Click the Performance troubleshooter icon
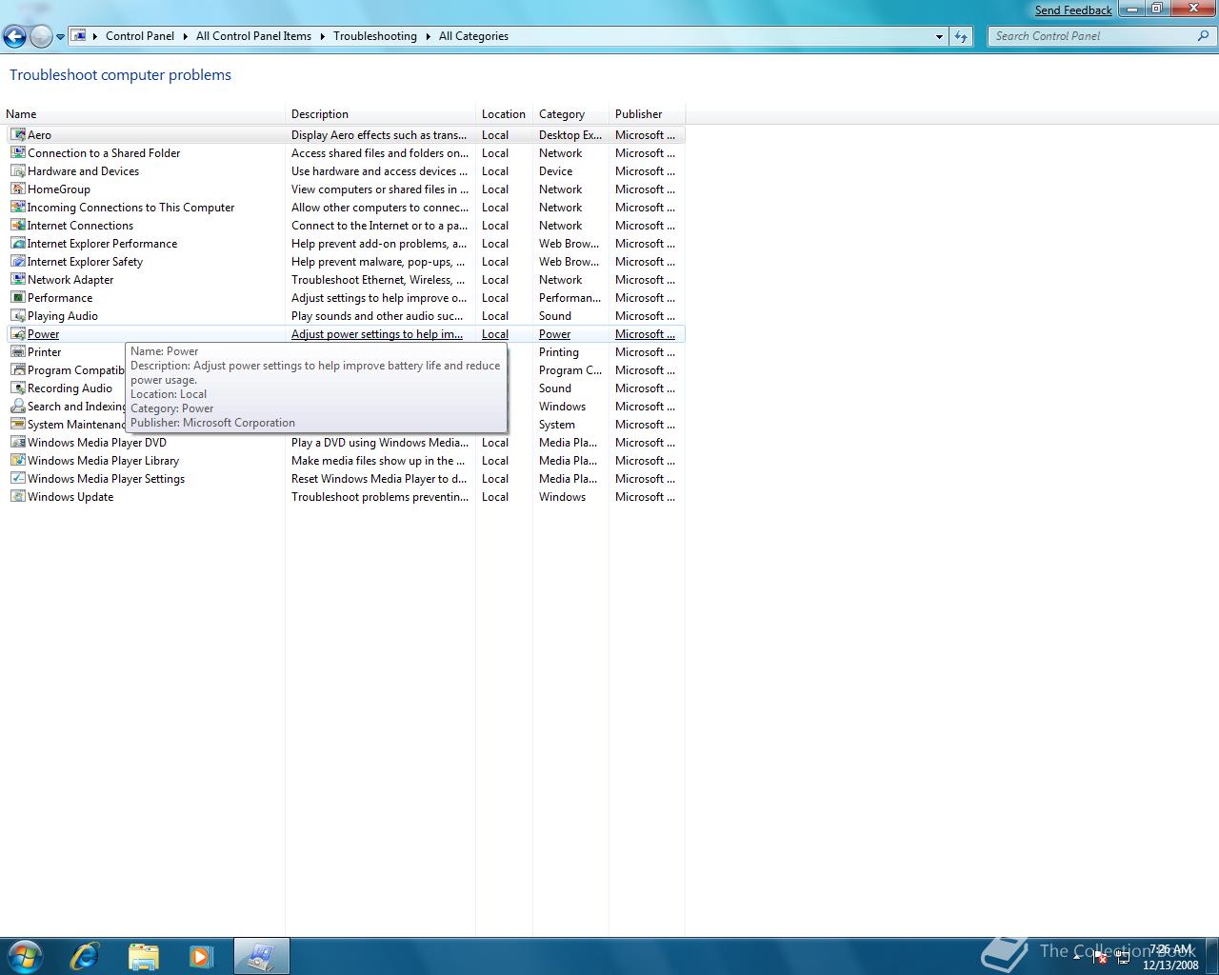This screenshot has width=1219, height=975. [x=18, y=298]
